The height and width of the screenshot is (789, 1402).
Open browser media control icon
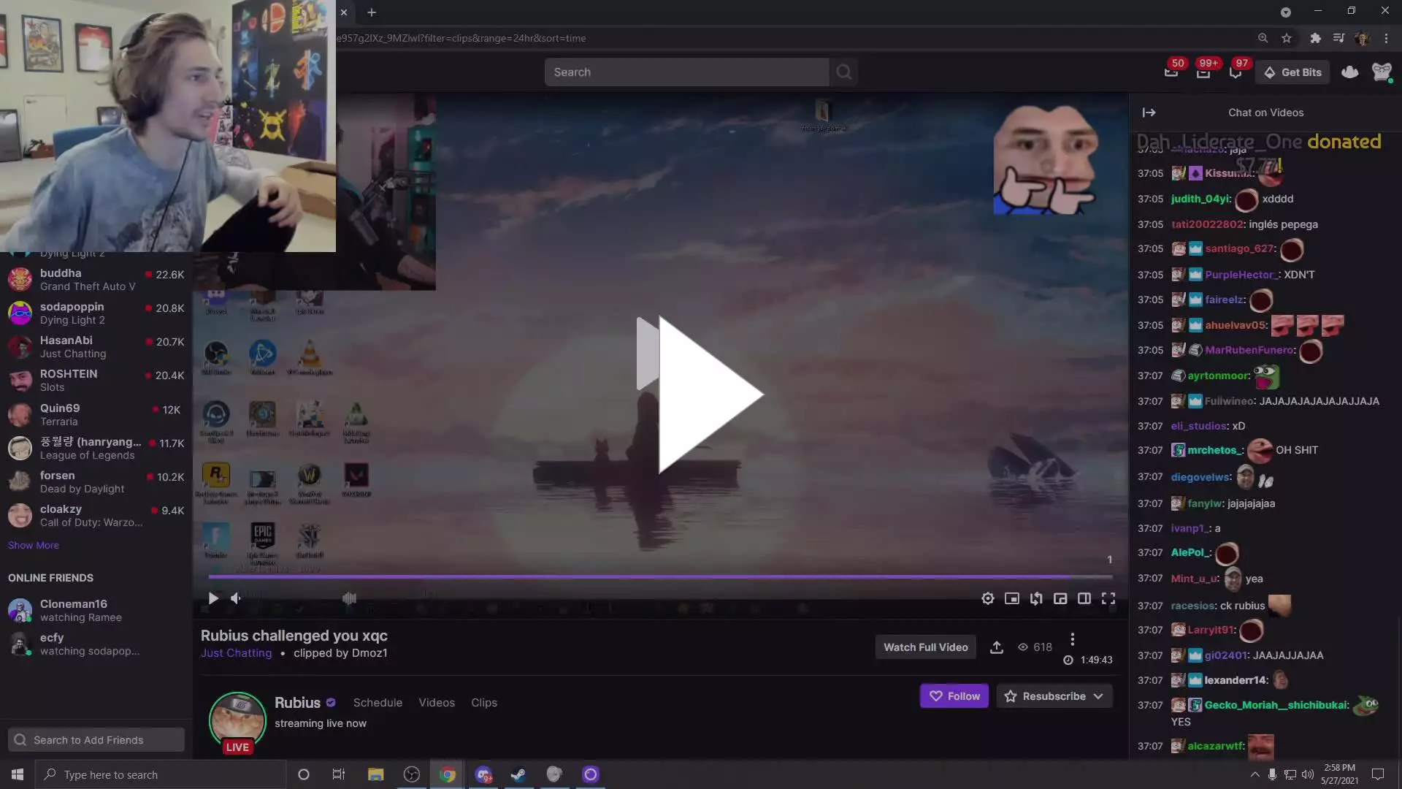(x=1338, y=38)
